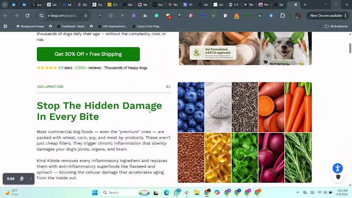Open the Chrome extensions puzzle menu
The image size is (352, 198).
click(x=282, y=16)
